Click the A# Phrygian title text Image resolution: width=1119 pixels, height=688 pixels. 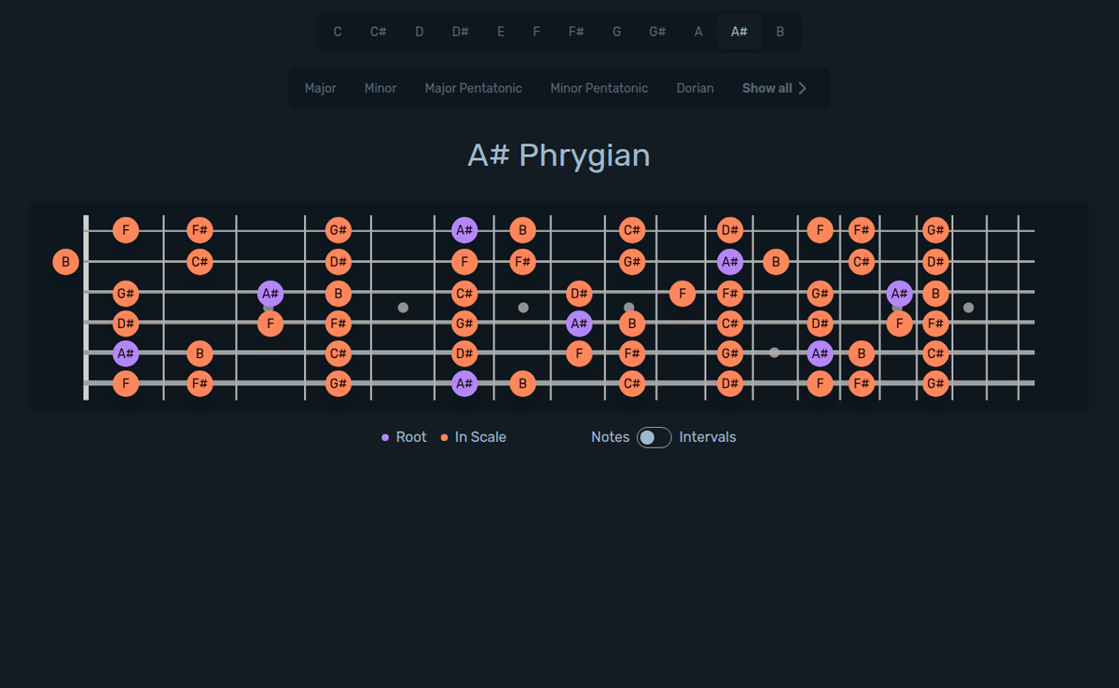(x=559, y=155)
